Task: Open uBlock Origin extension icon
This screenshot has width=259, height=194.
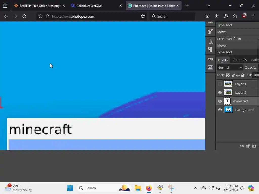Action: [244, 16]
